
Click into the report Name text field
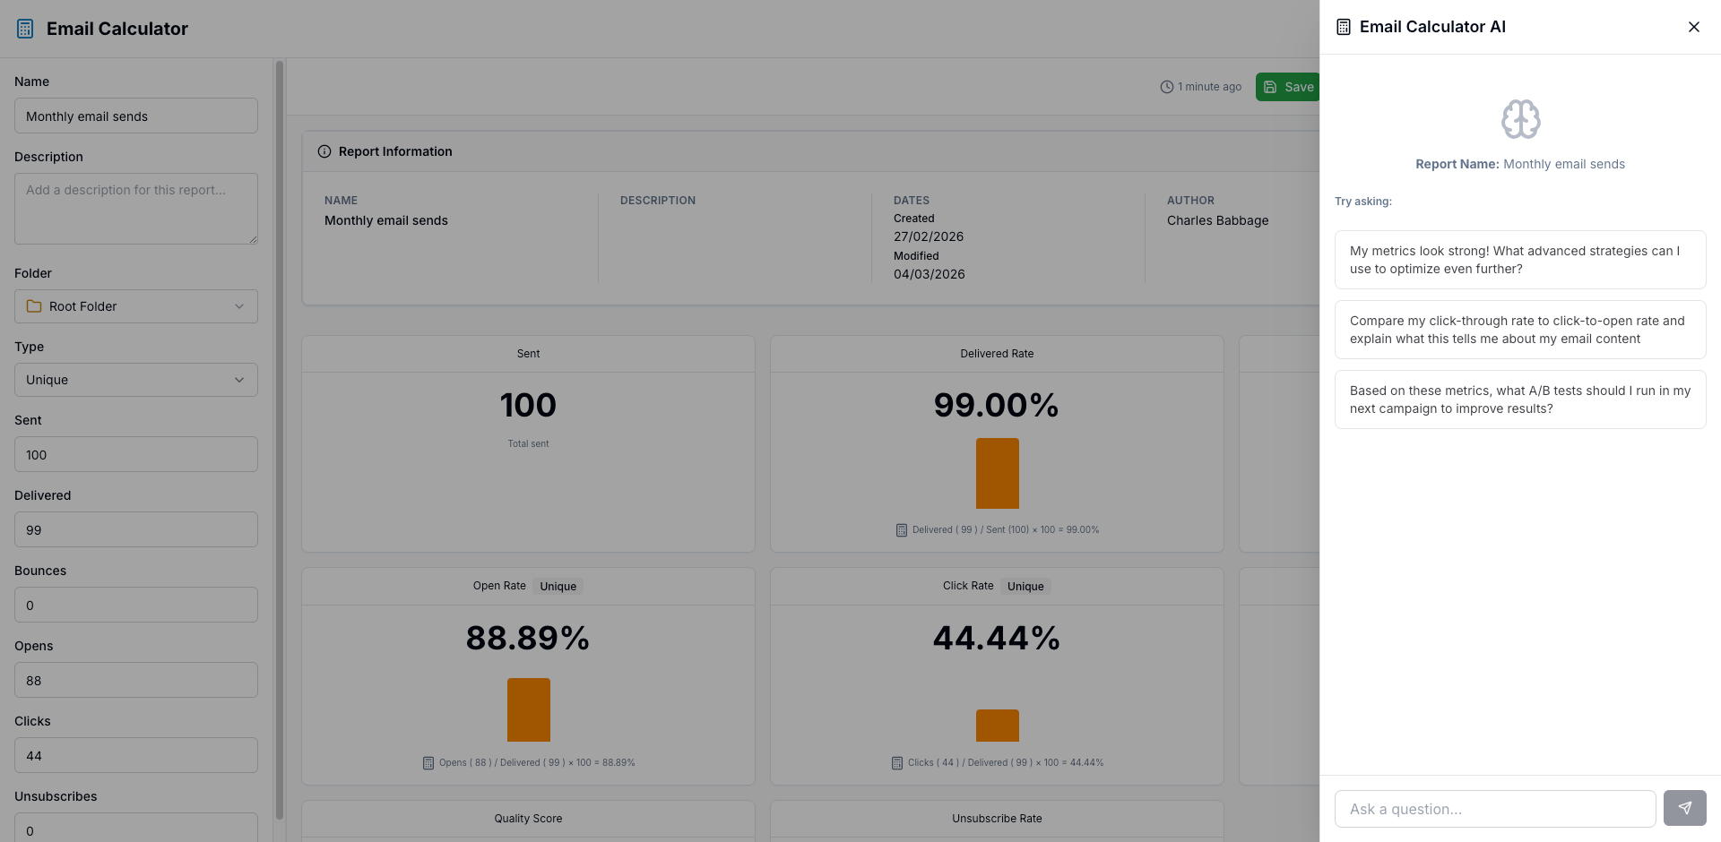point(136,116)
